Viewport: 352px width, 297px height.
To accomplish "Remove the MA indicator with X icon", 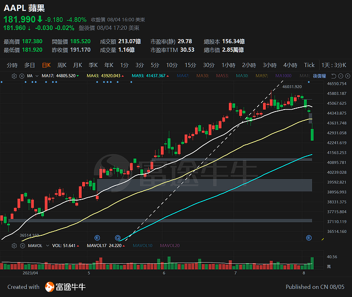I will pyautogui.click(x=22, y=76).
